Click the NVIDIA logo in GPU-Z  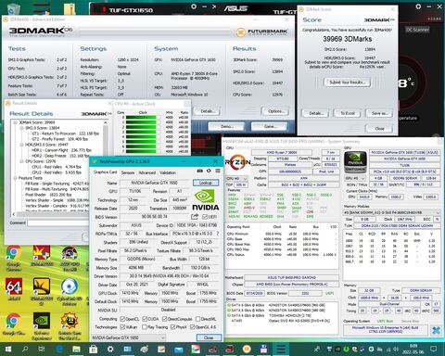[206, 200]
